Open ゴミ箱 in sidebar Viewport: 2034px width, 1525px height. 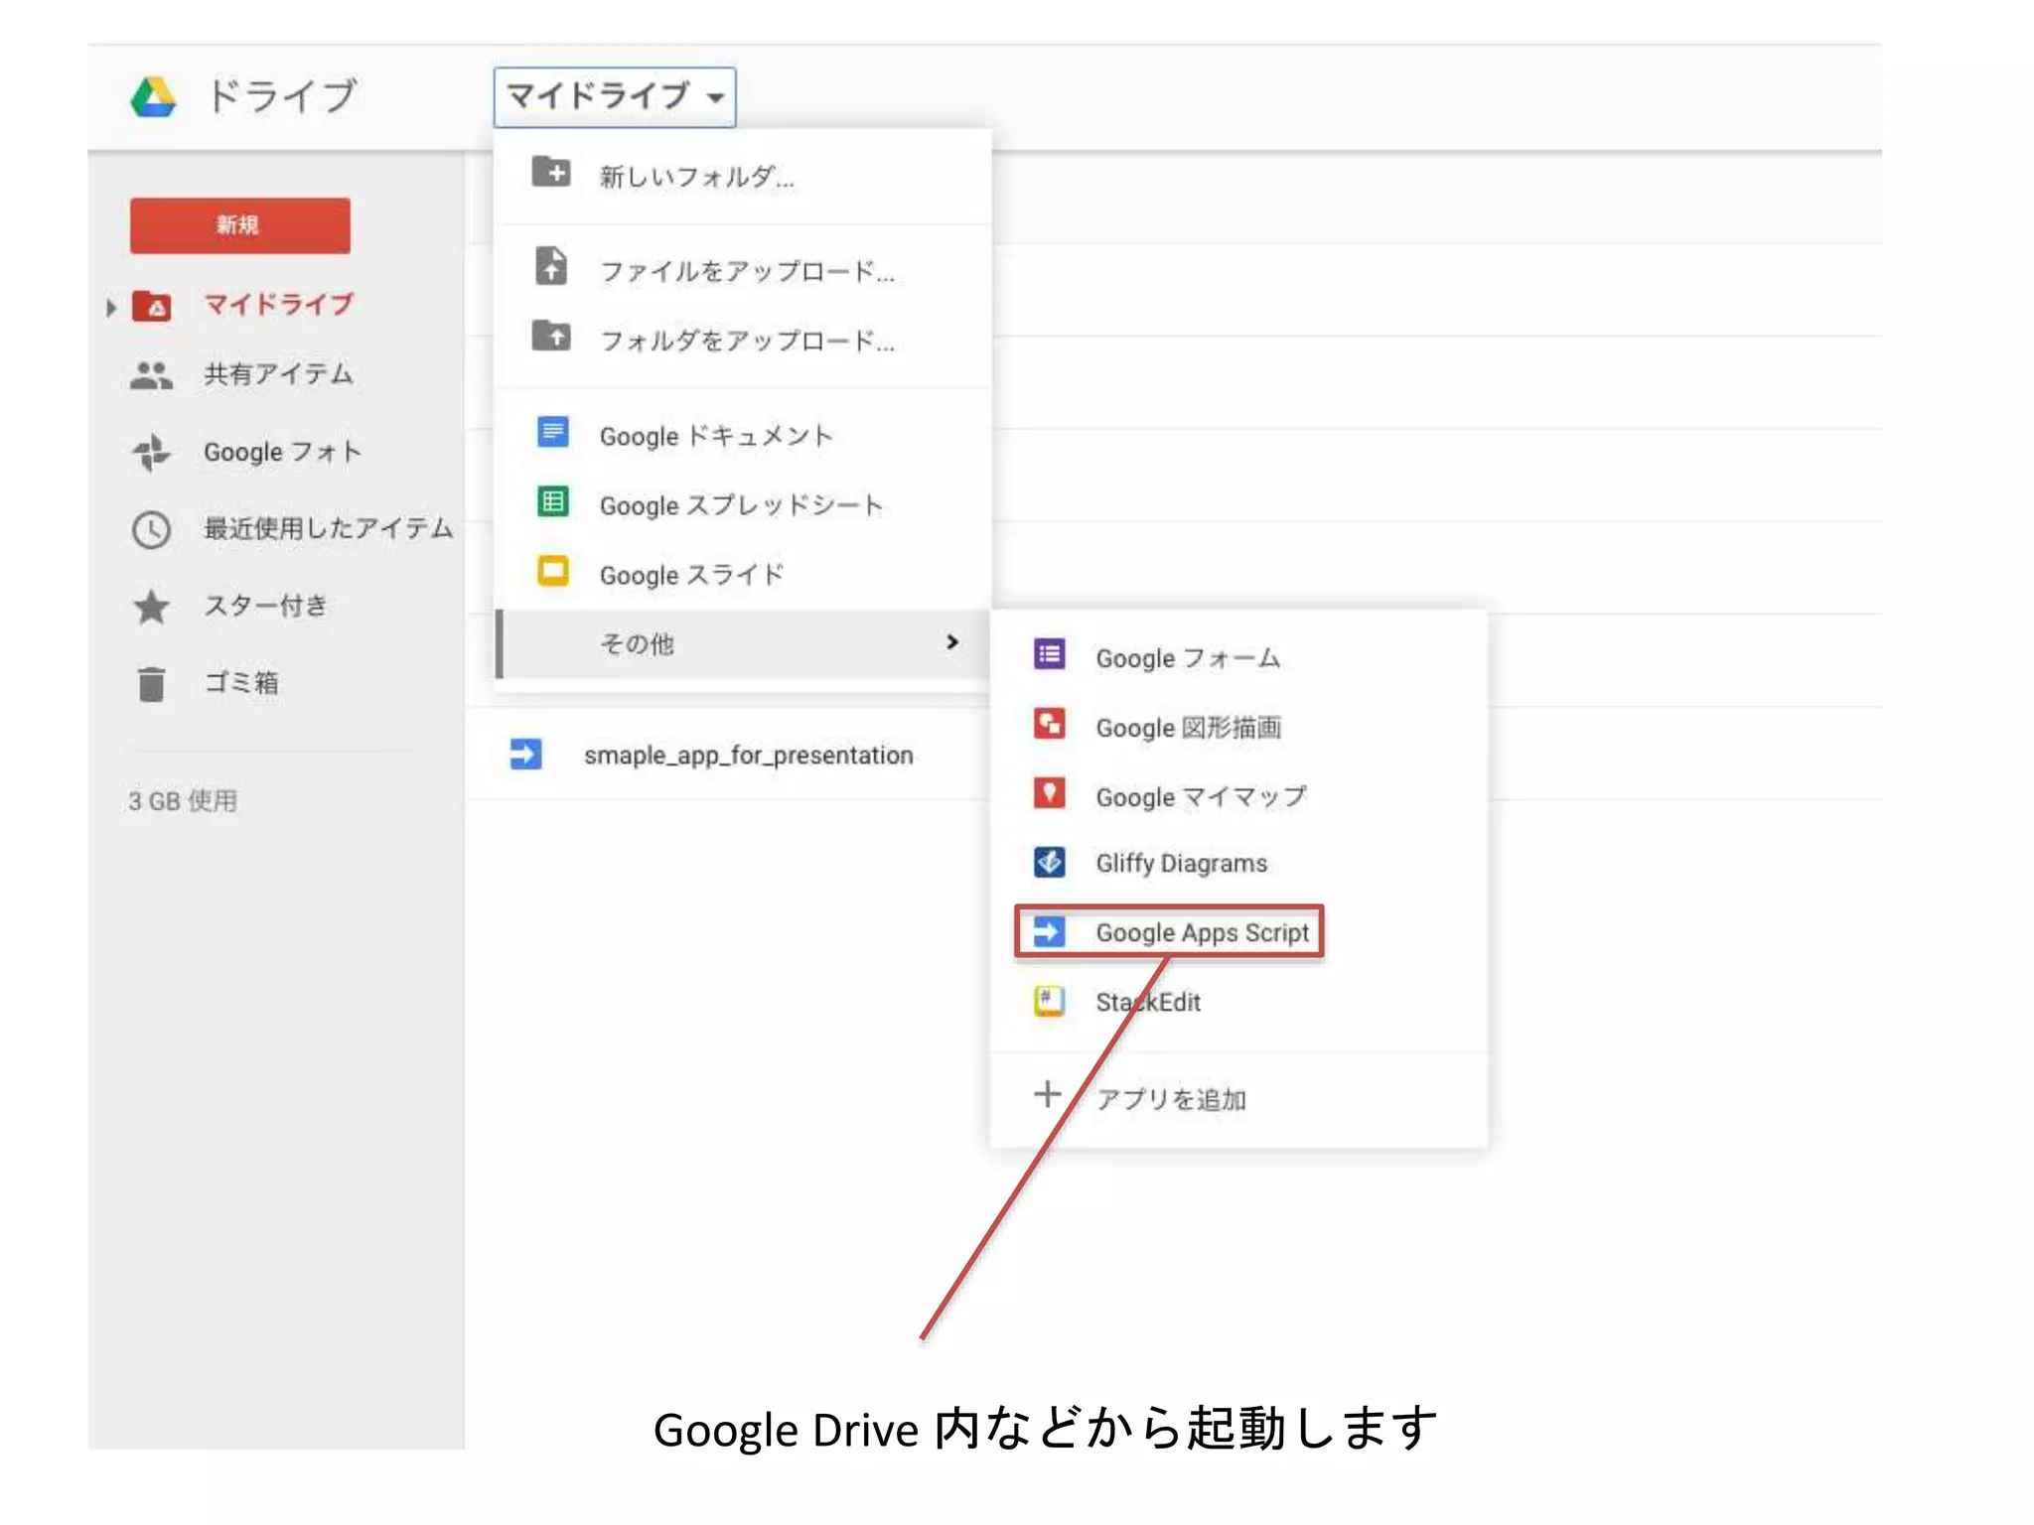pos(241,683)
